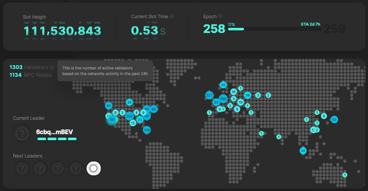The image size is (368, 191).
Task: Click the 181 cluster on the US west coast
Action: point(112,119)
